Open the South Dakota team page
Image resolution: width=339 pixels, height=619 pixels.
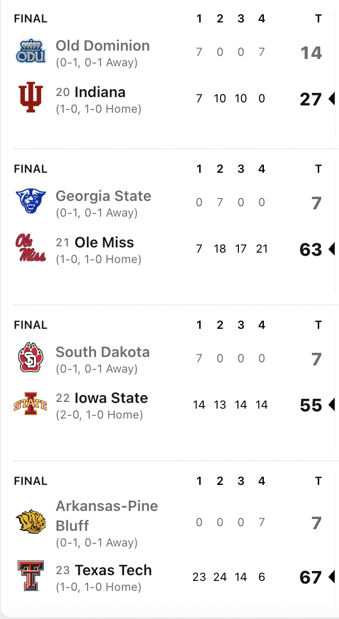click(x=103, y=352)
